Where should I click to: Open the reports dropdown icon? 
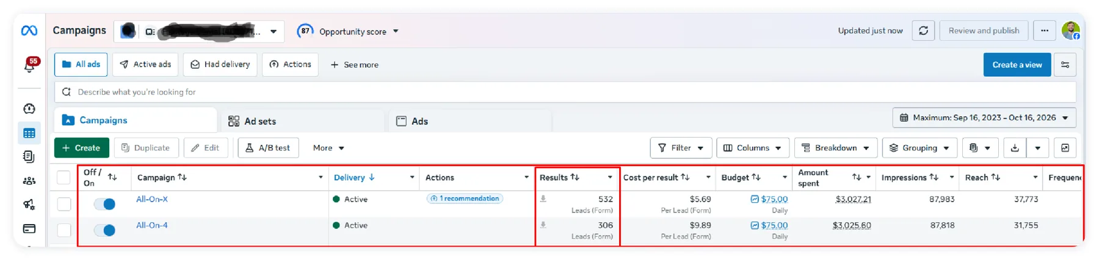point(979,148)
